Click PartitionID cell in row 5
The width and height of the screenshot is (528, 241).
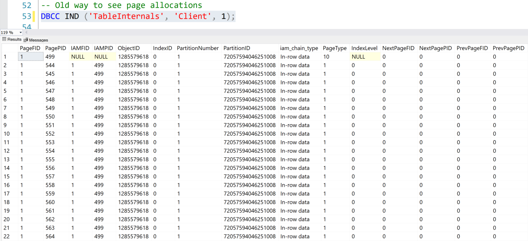click(x=250, y=91)
